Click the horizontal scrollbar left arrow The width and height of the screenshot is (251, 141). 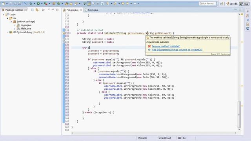(73, 133)
